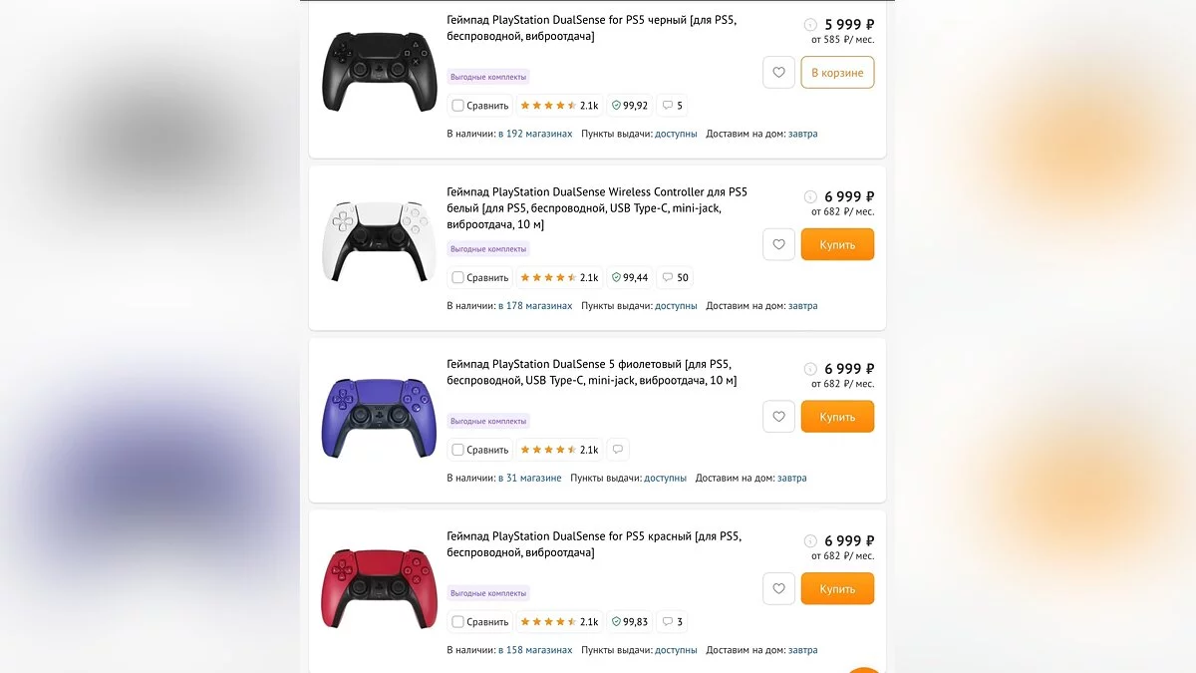Check Сравнить box on purple gamepad

pyautogui.click(x=457, y=450)
